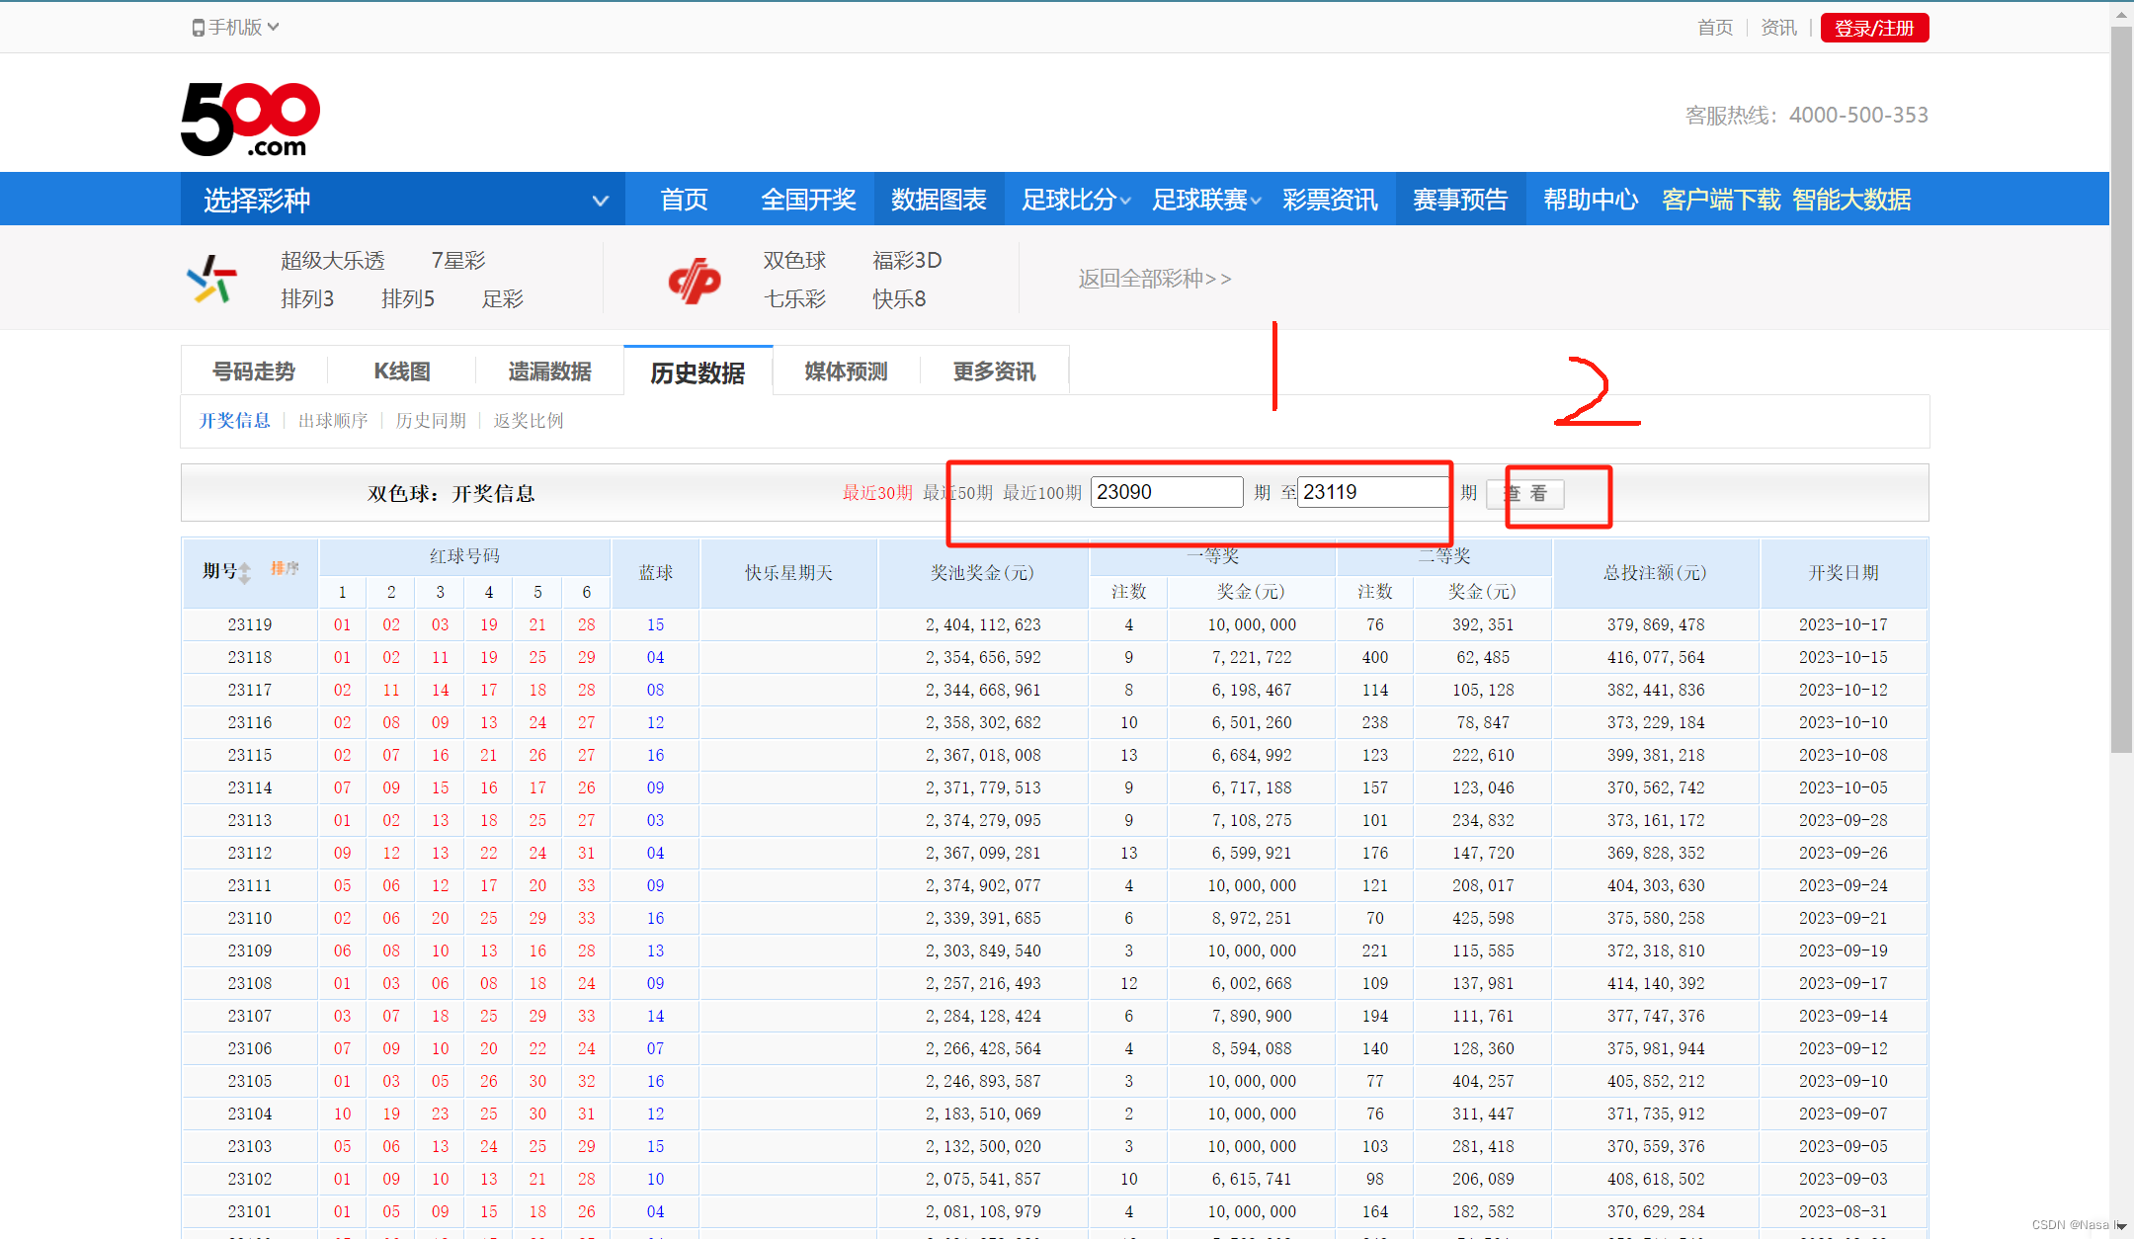Click the phone icon beside 手机版
Image resolution: width=2134 pixels, height=1239 pixels.
pos(198,28)
